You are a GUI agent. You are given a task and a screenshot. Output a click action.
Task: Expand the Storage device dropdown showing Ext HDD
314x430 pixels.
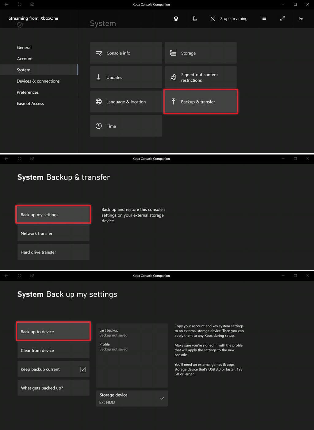coord(132,398)
